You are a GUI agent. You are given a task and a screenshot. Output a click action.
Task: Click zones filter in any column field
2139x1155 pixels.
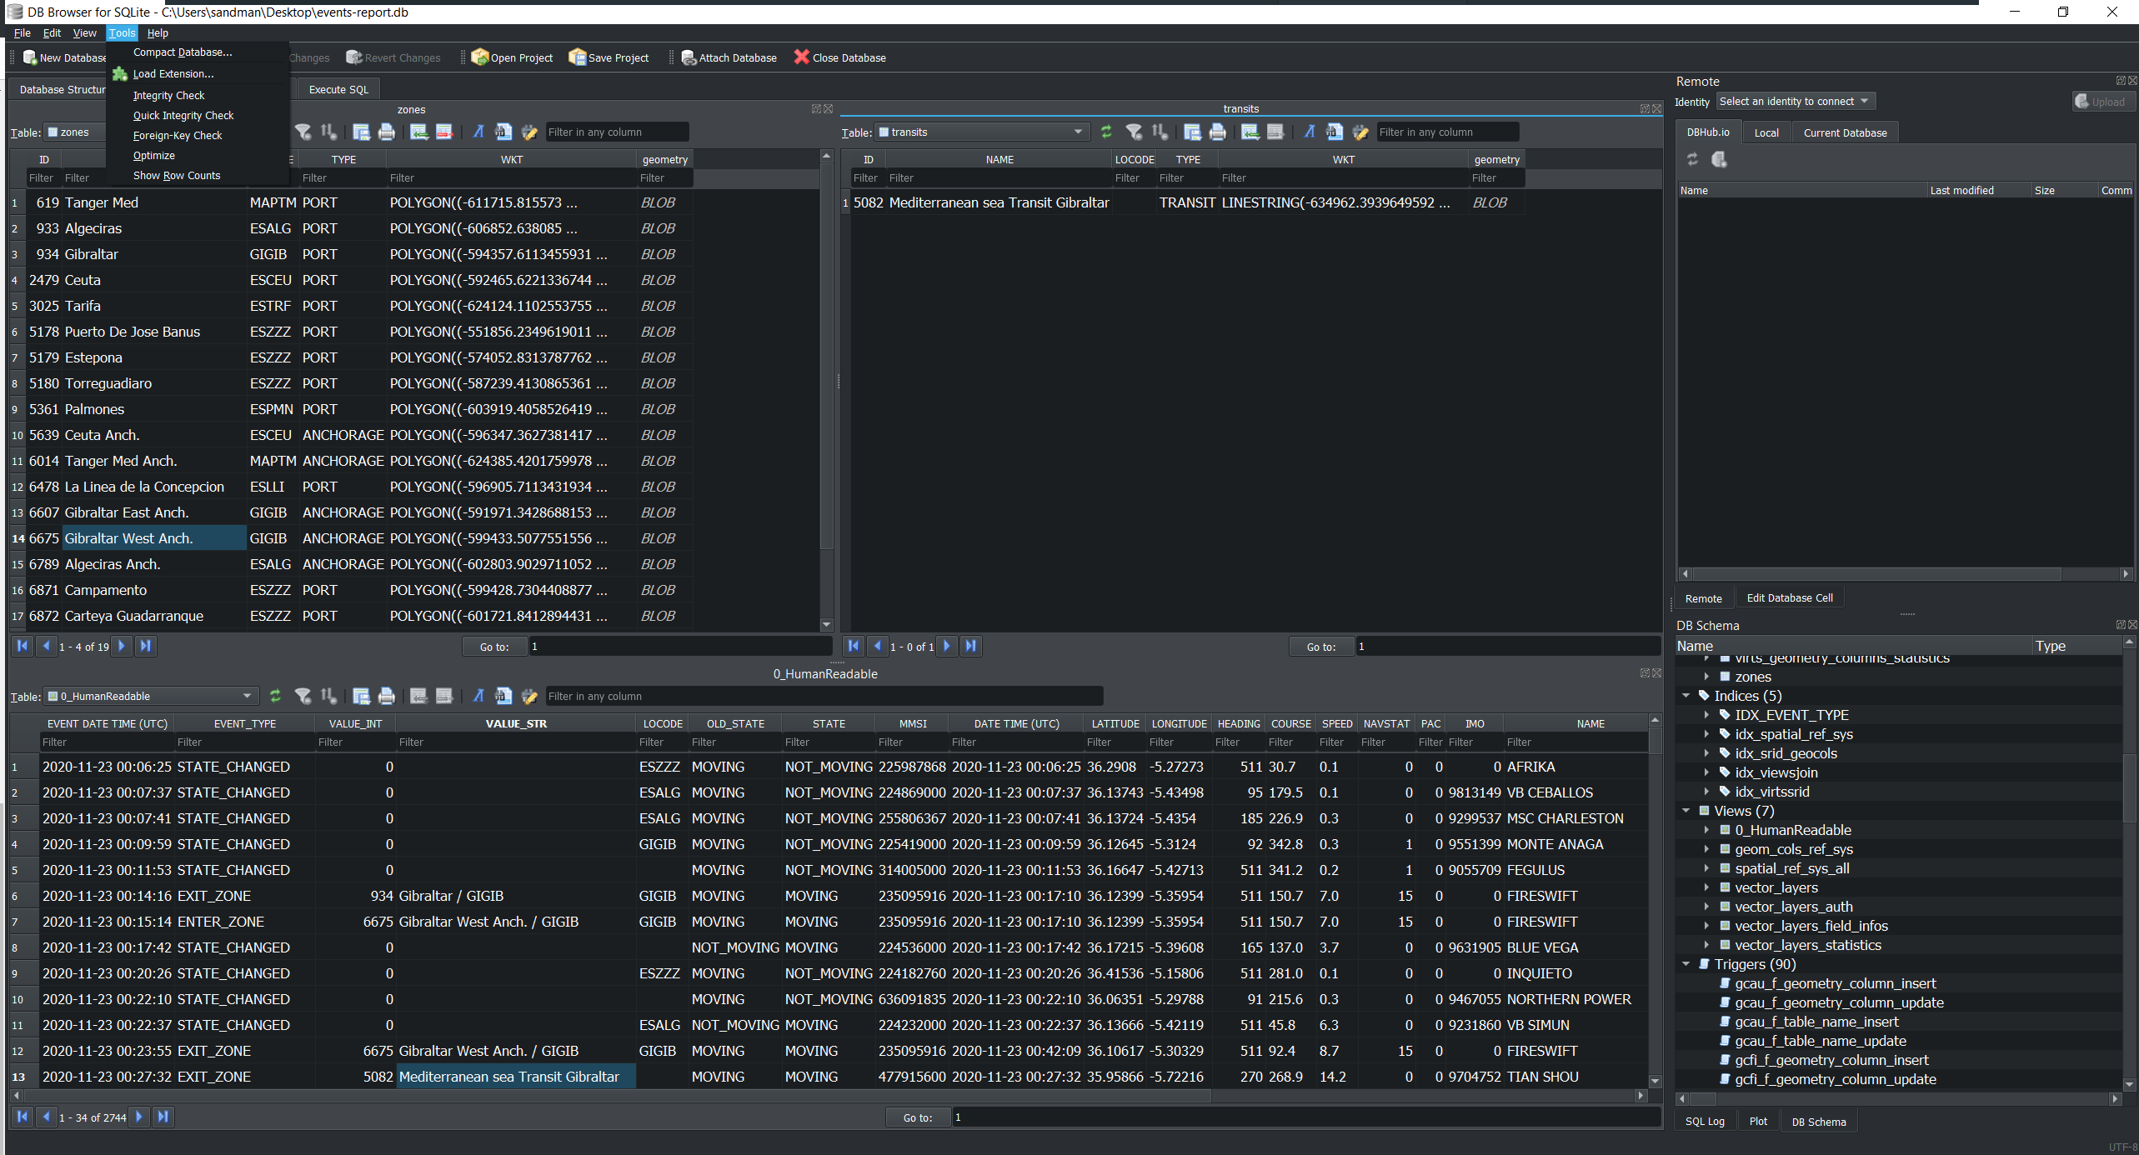[615, 132]
